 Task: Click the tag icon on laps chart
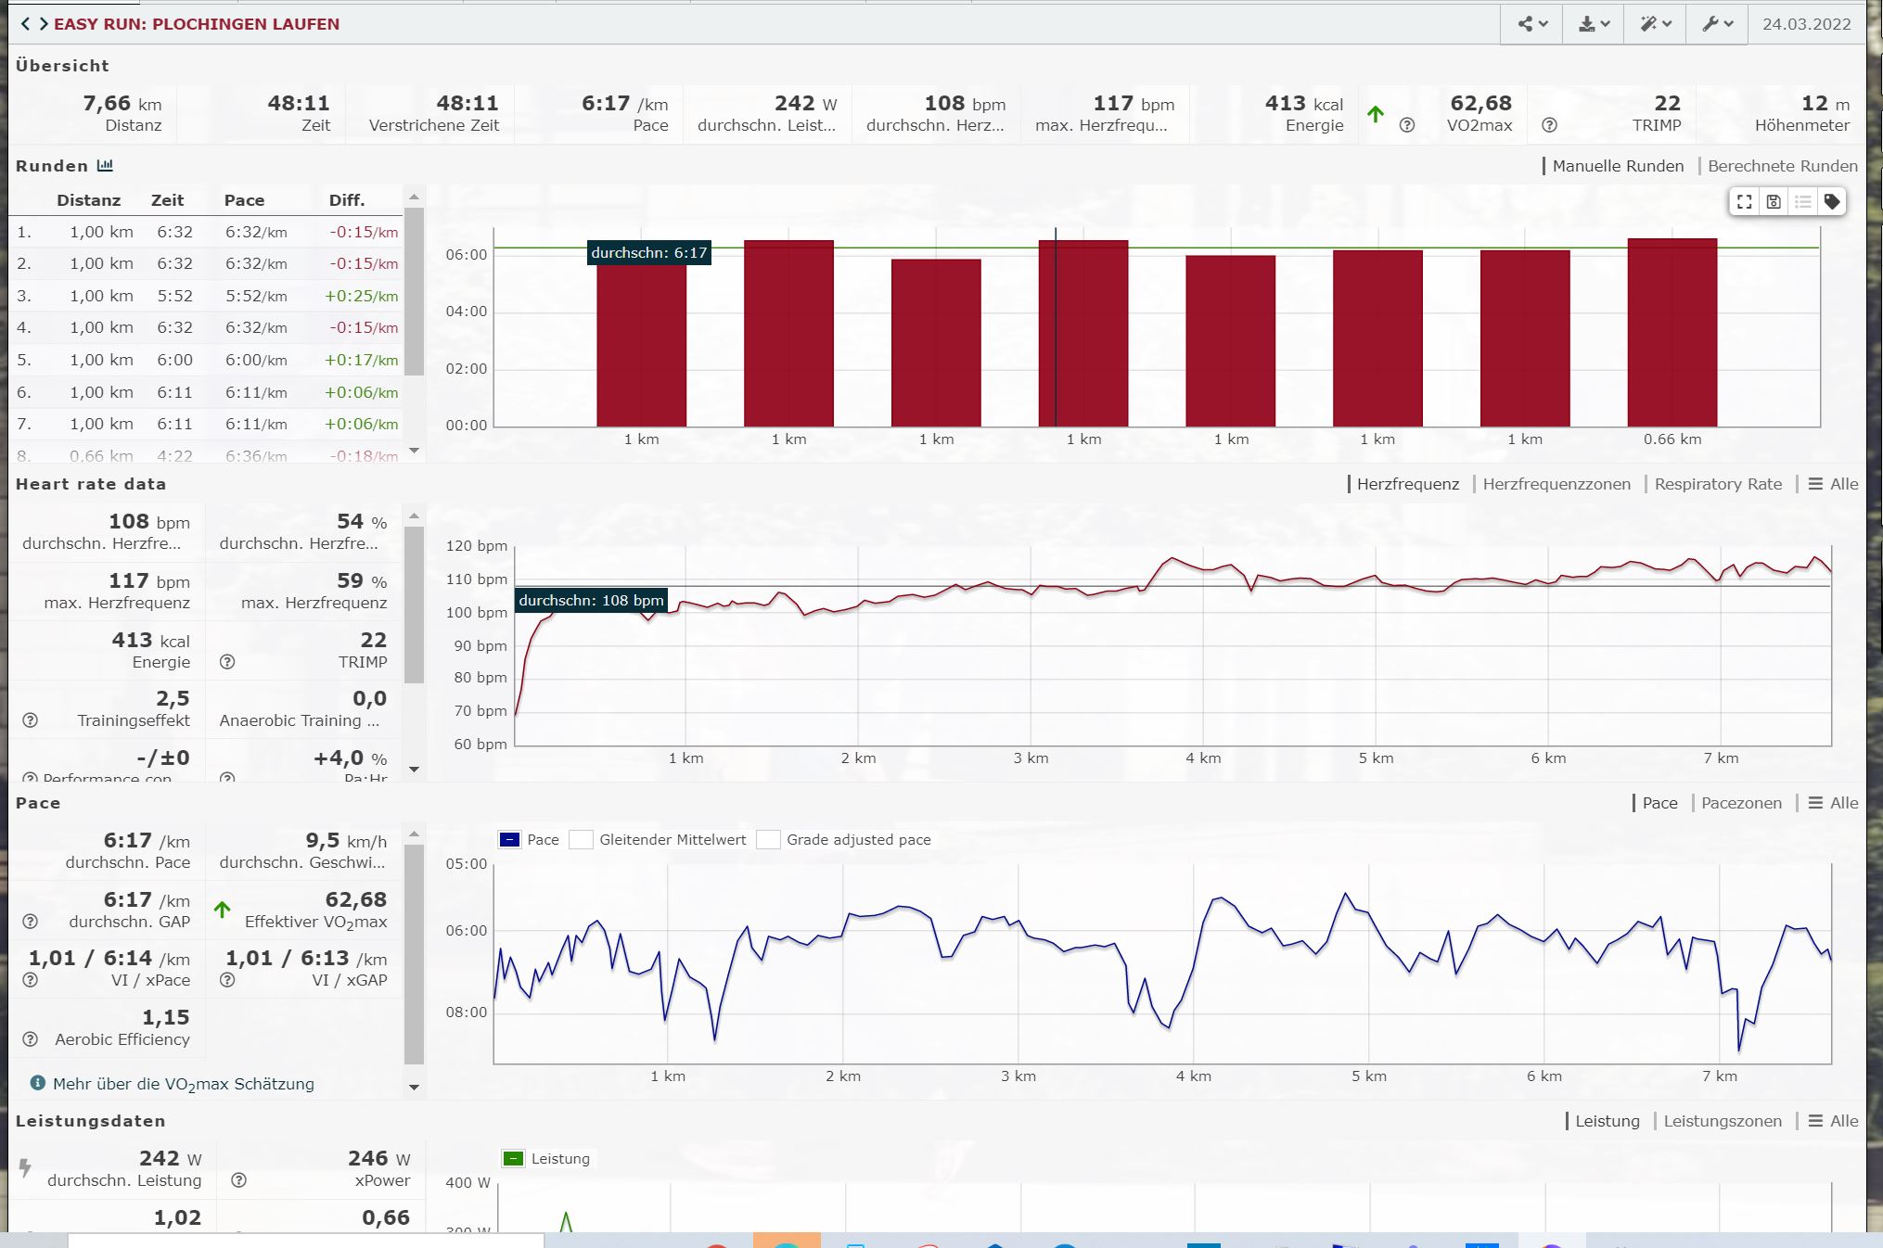1832,202
